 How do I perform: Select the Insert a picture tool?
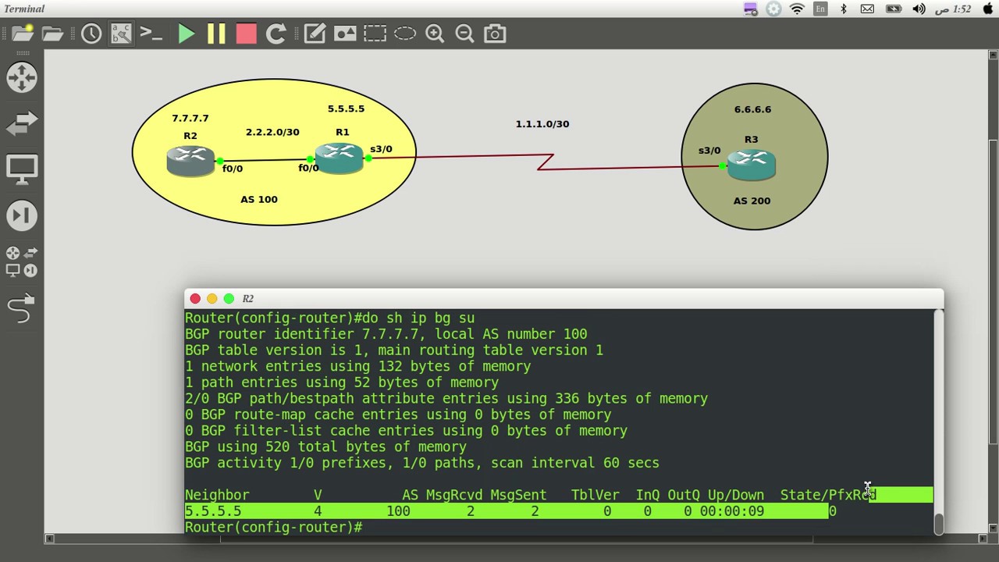click(345, 34)
